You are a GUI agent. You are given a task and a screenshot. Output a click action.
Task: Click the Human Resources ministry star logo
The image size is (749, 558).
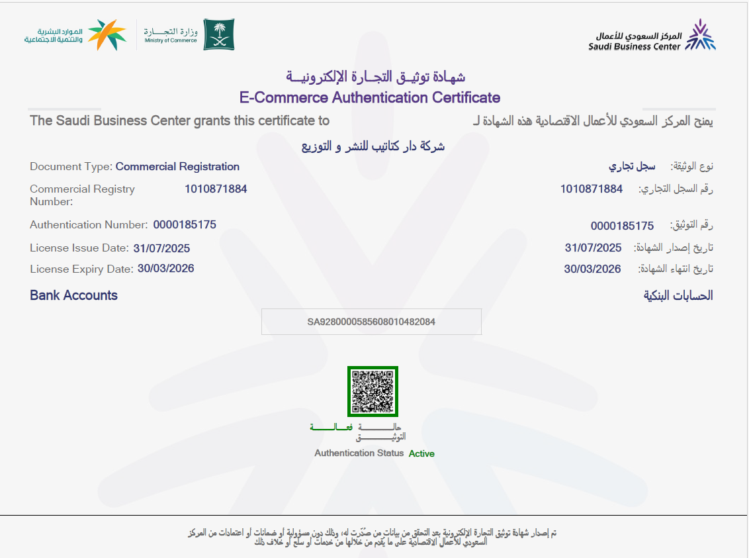point(107,35)
